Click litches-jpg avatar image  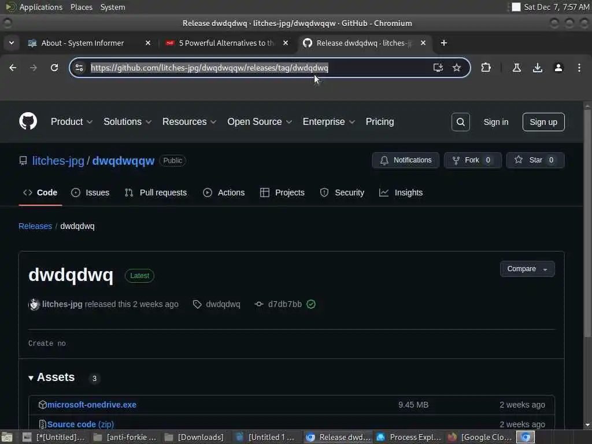coord(34,304)
